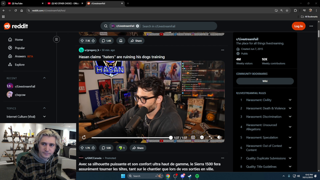The height and width of the screenshot is (180, 320).
Task: Open the video settings gear
Action: point(202,137)
